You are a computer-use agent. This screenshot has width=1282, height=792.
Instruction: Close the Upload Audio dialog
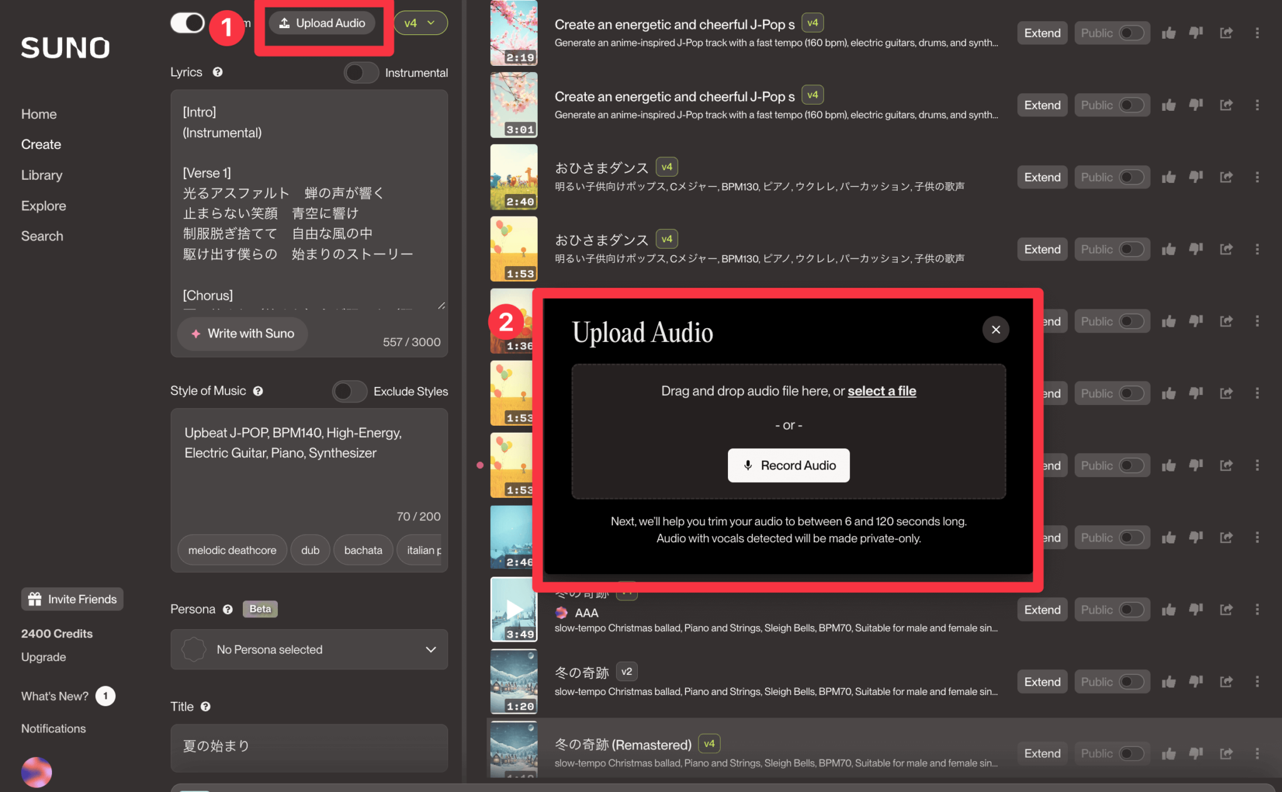(995, 329)
